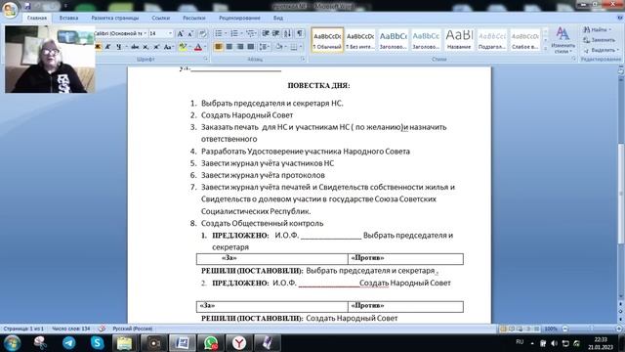The height and width of the screenshot is (352, 625).
Task: Open the Вид tab
Action: [277, 18]
